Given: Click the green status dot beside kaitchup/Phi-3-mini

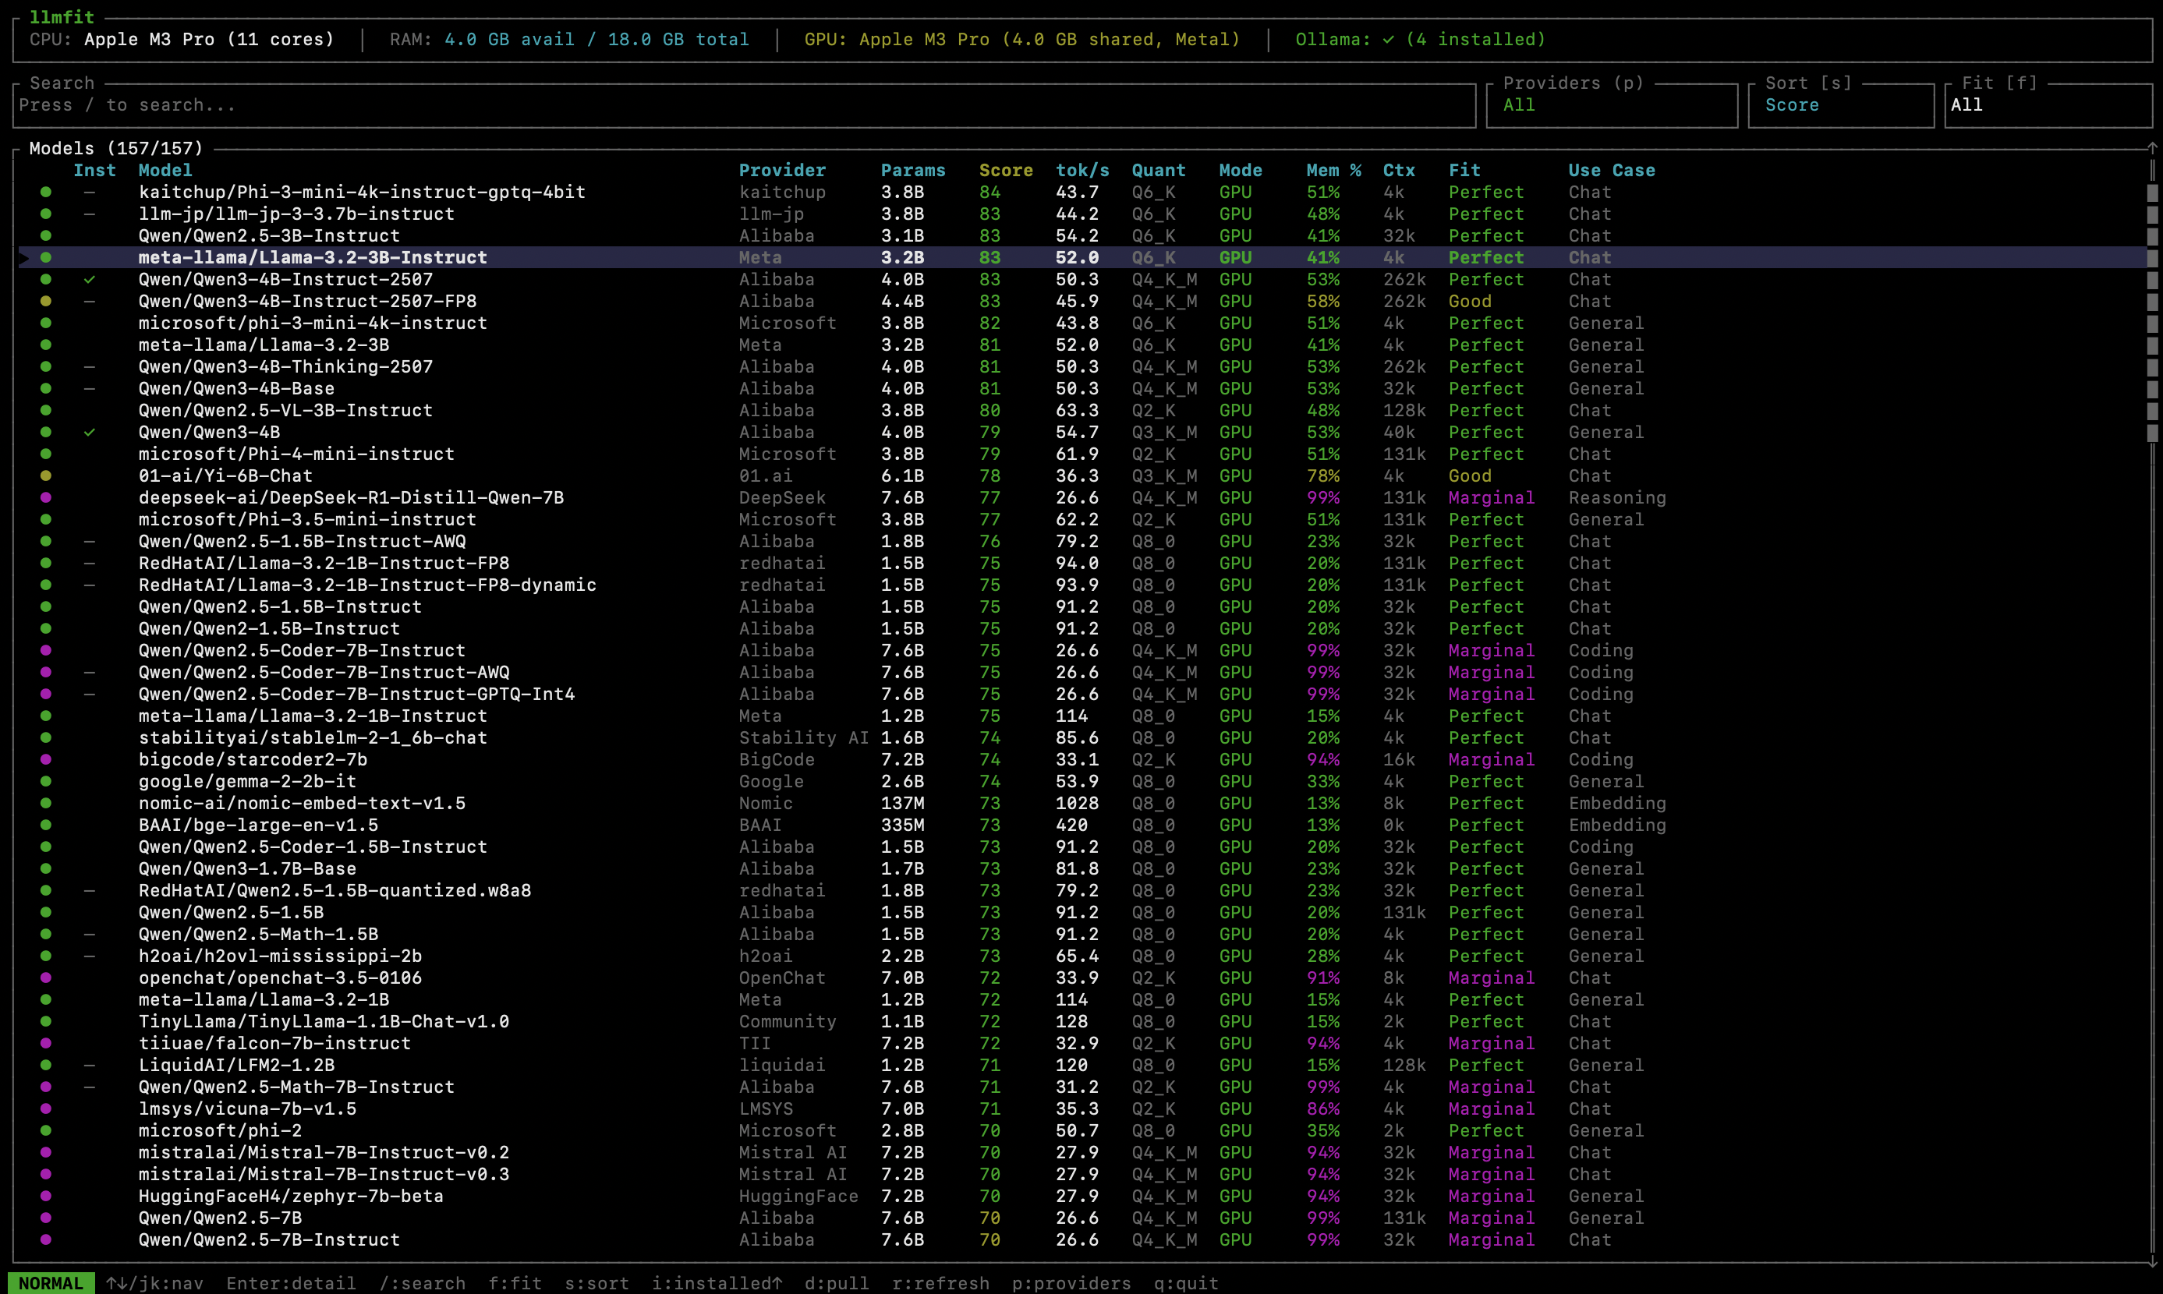Looking at the screenshot, I should pos(46,192).
